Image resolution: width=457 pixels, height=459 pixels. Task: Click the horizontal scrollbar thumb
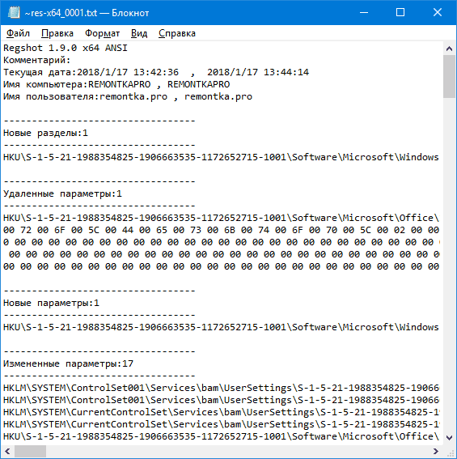[x=30, y=451]
